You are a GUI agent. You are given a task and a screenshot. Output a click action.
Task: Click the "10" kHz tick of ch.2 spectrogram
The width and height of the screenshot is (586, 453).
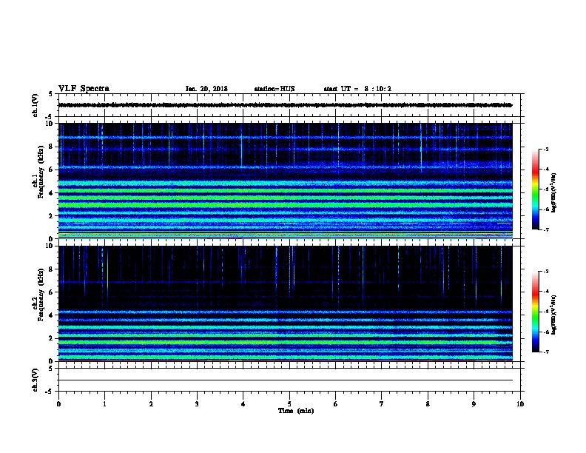pyautogui.click(x=49, y=246)
